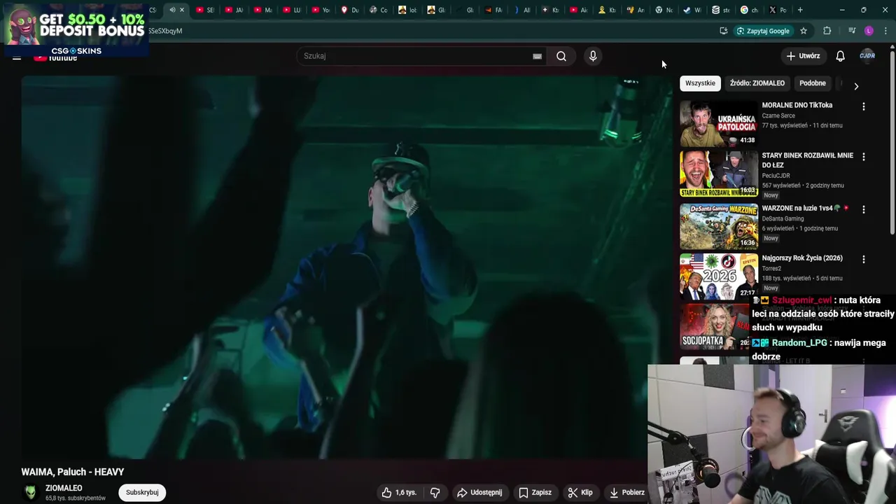
Task: Click the WAIMA, Paluch - HEAVY title
Action: coord(73,472)
